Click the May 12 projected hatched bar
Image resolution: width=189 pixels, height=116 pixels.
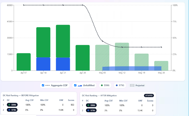pos(122,54)
